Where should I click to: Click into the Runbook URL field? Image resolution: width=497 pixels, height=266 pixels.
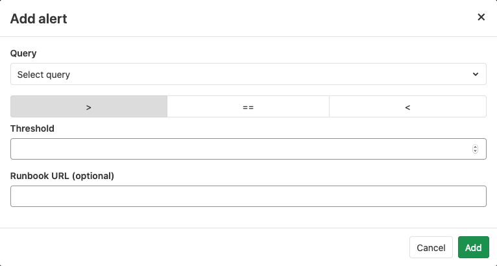(248, 196)
